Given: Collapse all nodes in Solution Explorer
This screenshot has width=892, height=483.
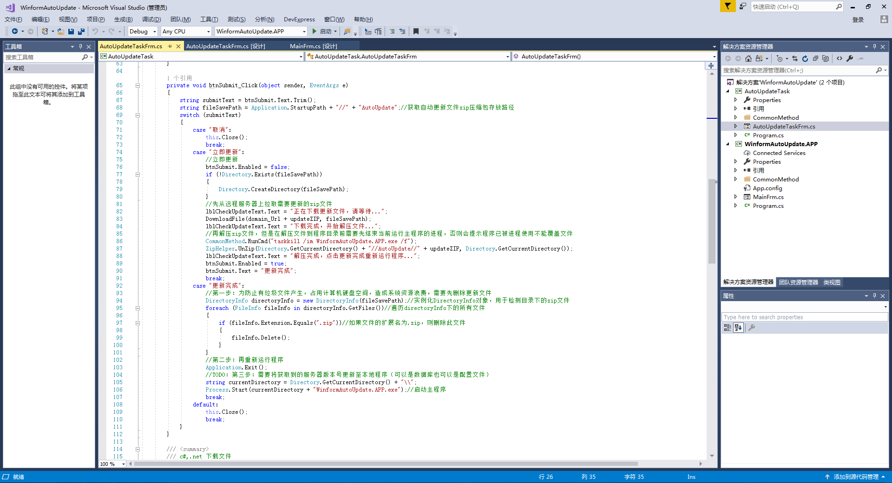Looking at the screenshot, I should point(815,58).
